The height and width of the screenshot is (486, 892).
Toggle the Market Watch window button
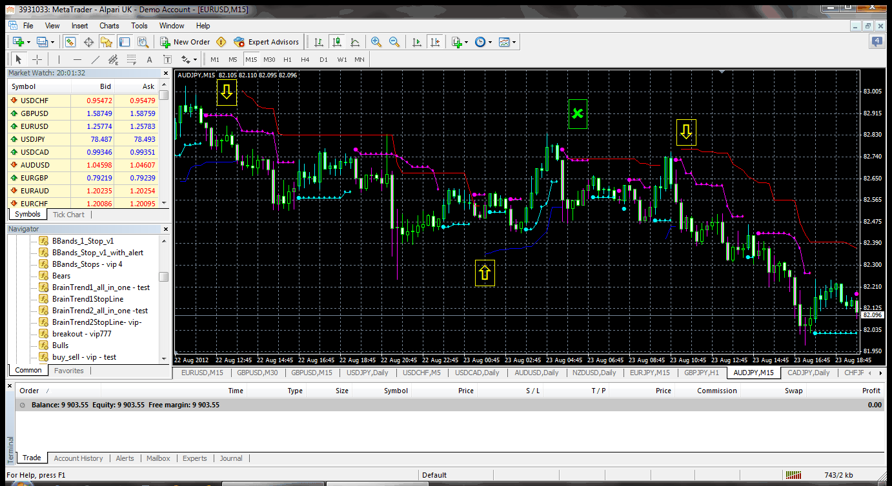coord(71,42)
